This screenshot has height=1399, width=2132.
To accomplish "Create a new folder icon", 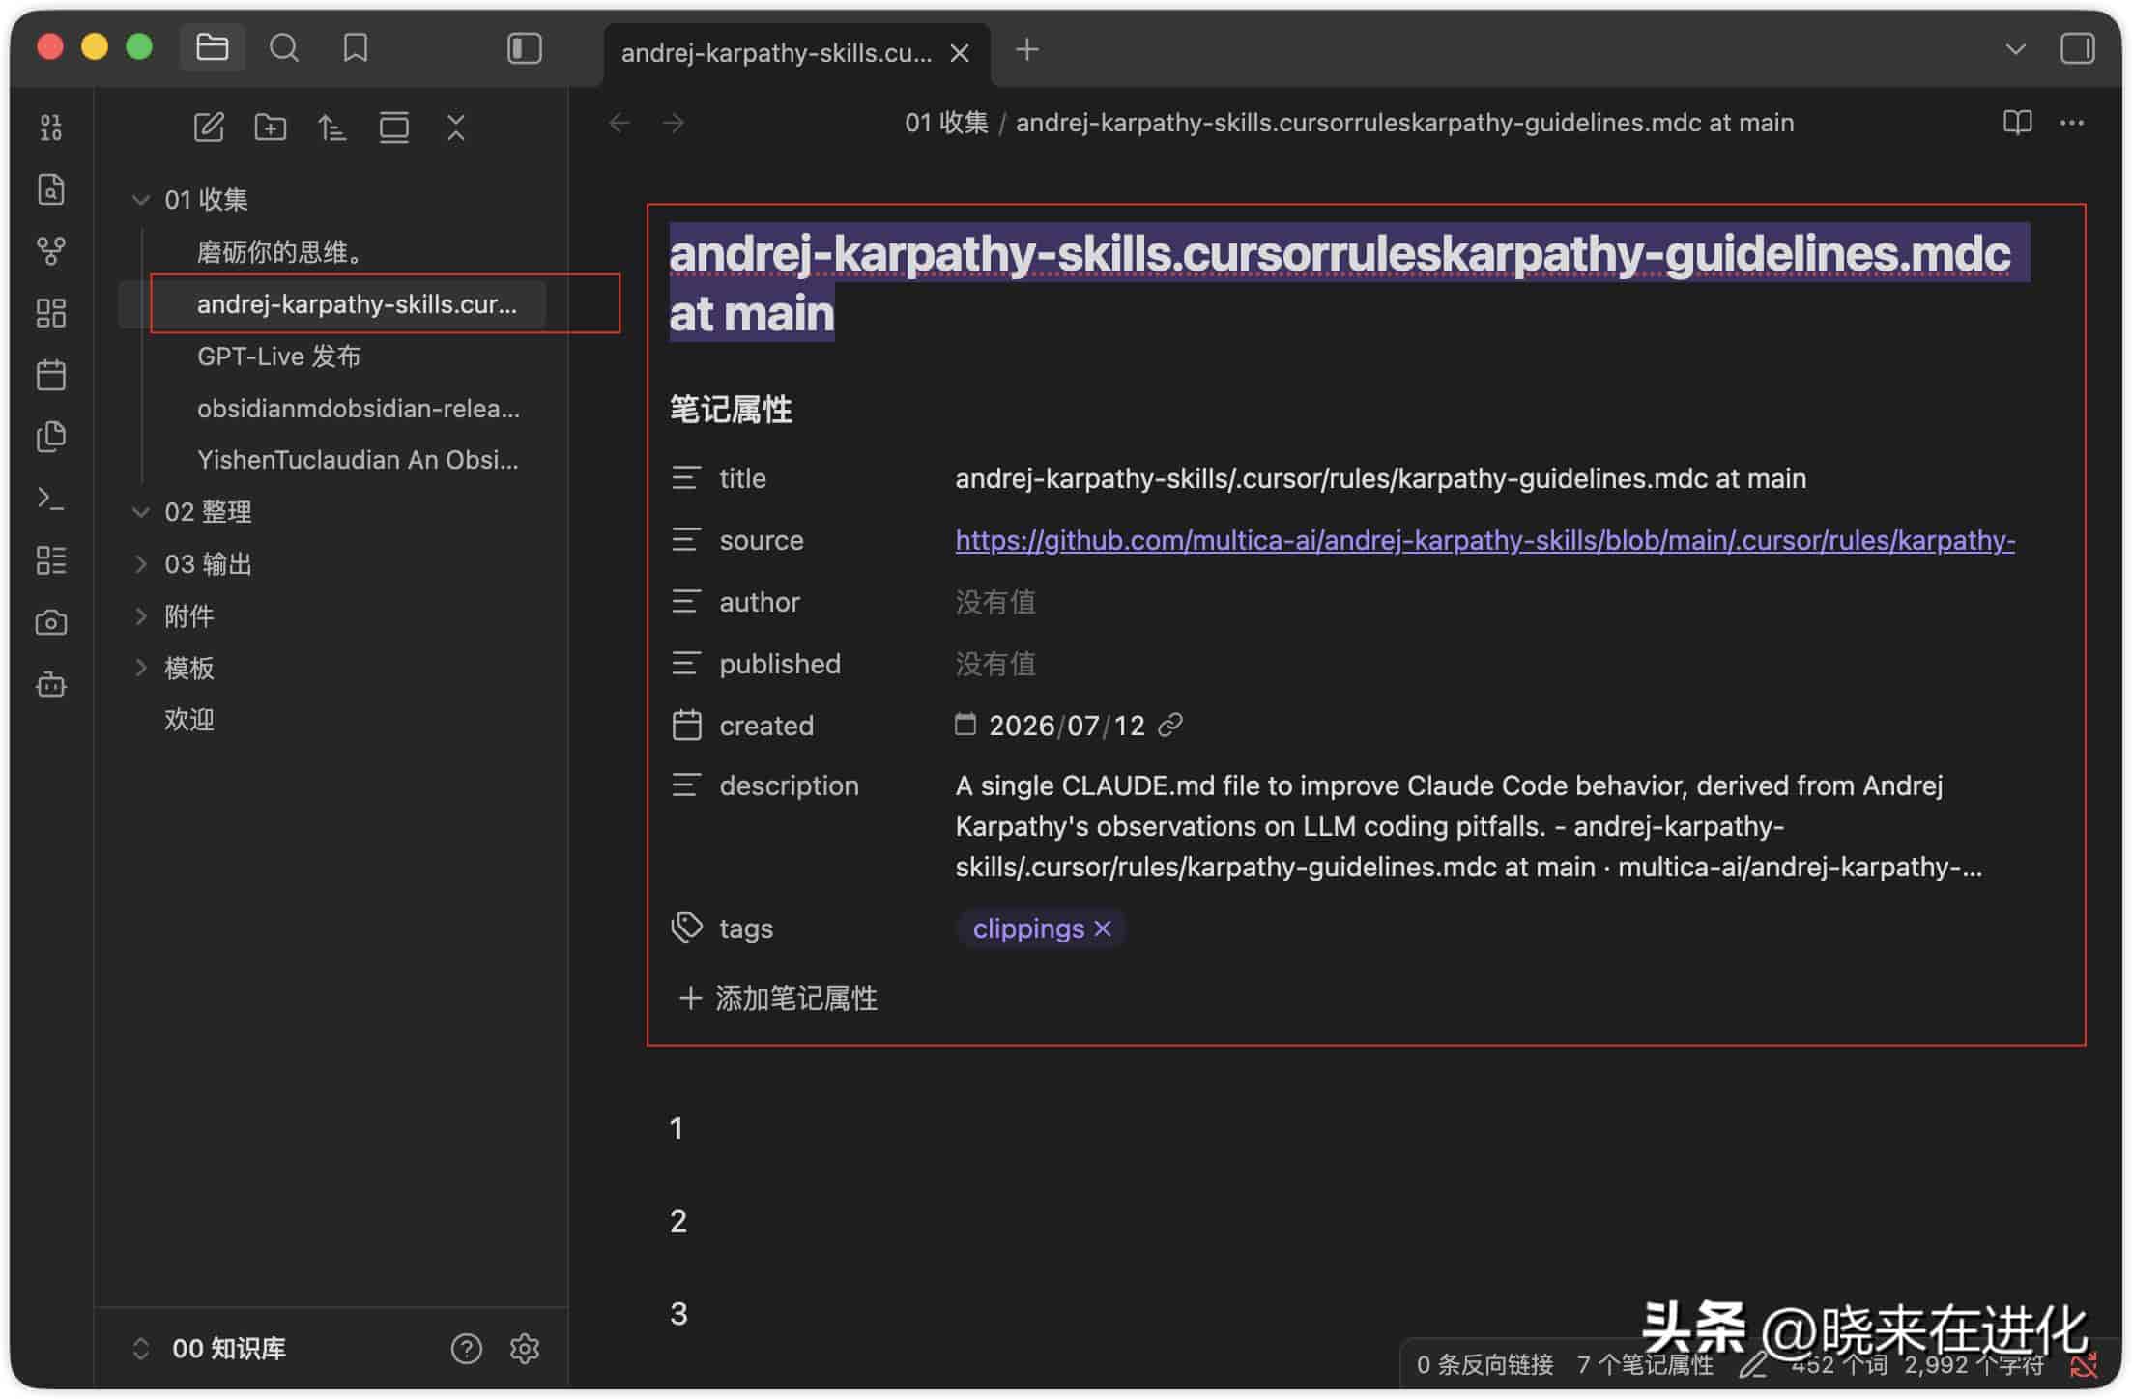I will pos(271,128).
